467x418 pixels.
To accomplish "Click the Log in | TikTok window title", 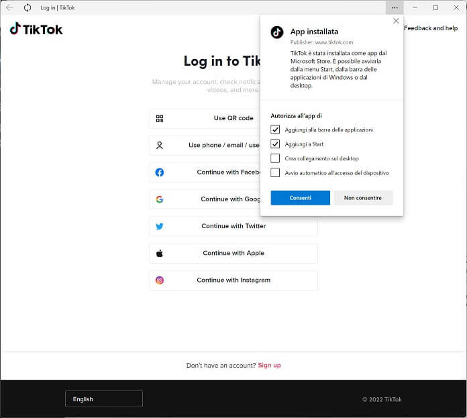I will [x=58, y=8].
